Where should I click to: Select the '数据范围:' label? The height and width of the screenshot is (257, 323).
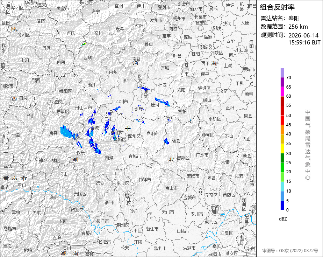pos(273,27)
